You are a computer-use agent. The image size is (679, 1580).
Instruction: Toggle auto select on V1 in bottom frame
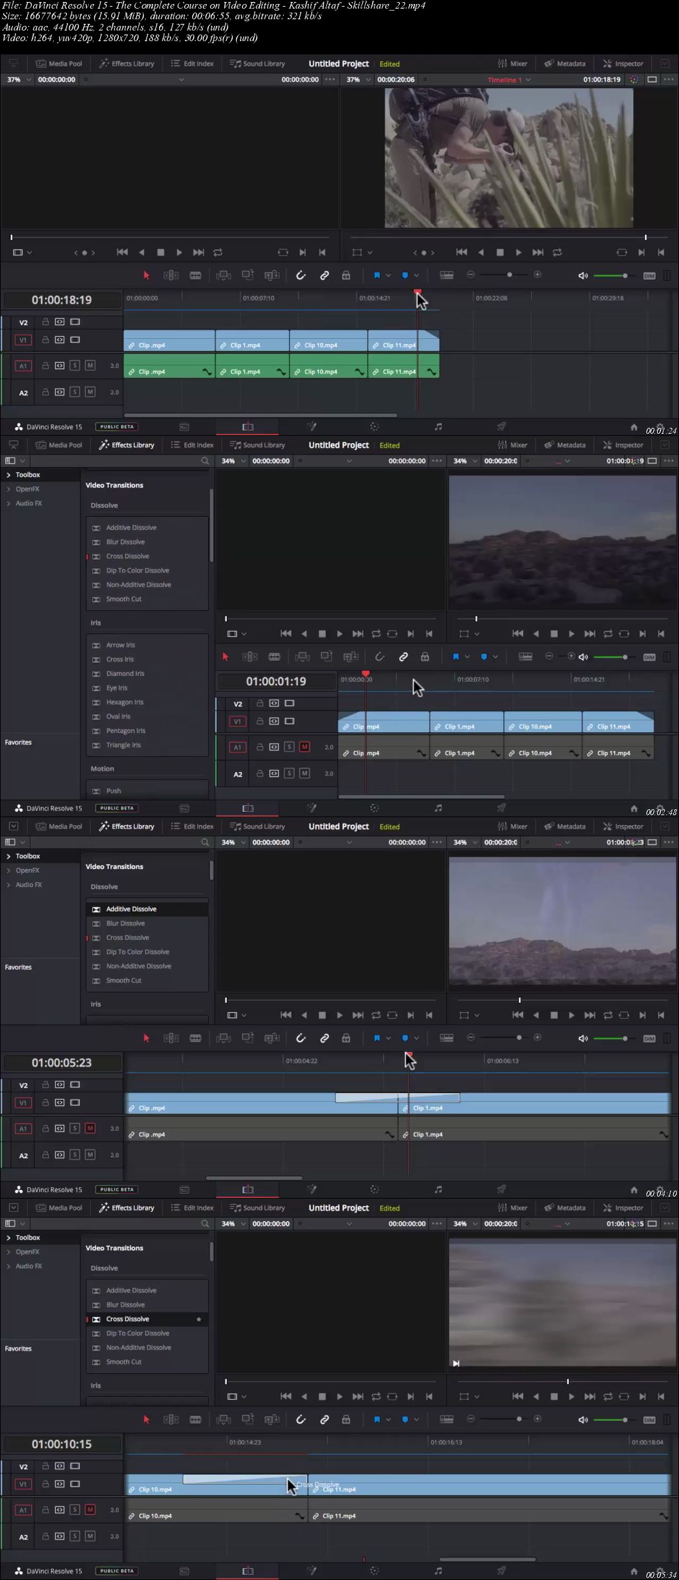(x=60, y=1484)
